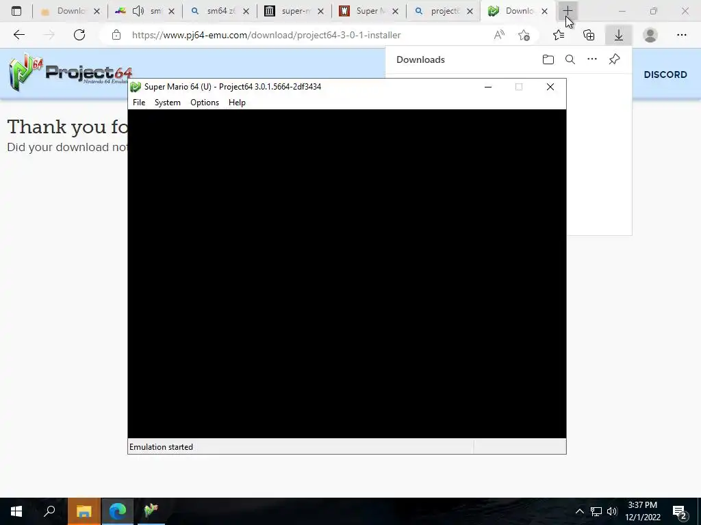Close the sm64 z search tab
701x525 pixels.
(x=246, y=11)
